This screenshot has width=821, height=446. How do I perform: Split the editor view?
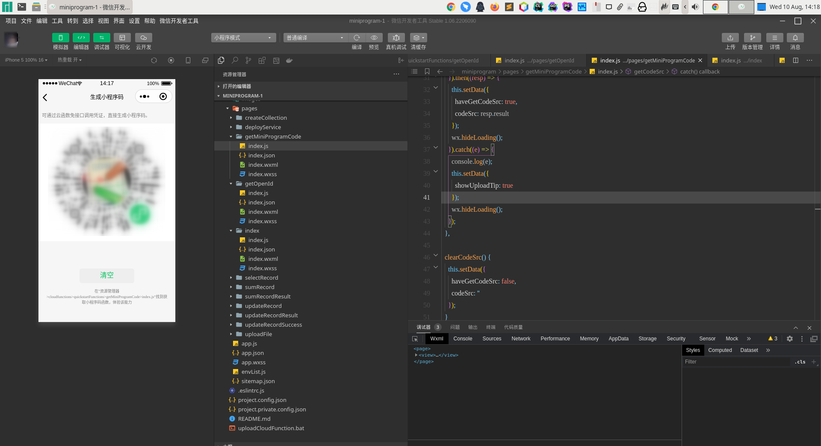(x=796, y=60)
